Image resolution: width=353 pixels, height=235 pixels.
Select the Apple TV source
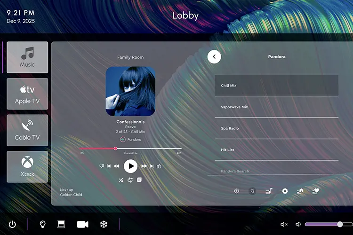(x=27, y=94)
